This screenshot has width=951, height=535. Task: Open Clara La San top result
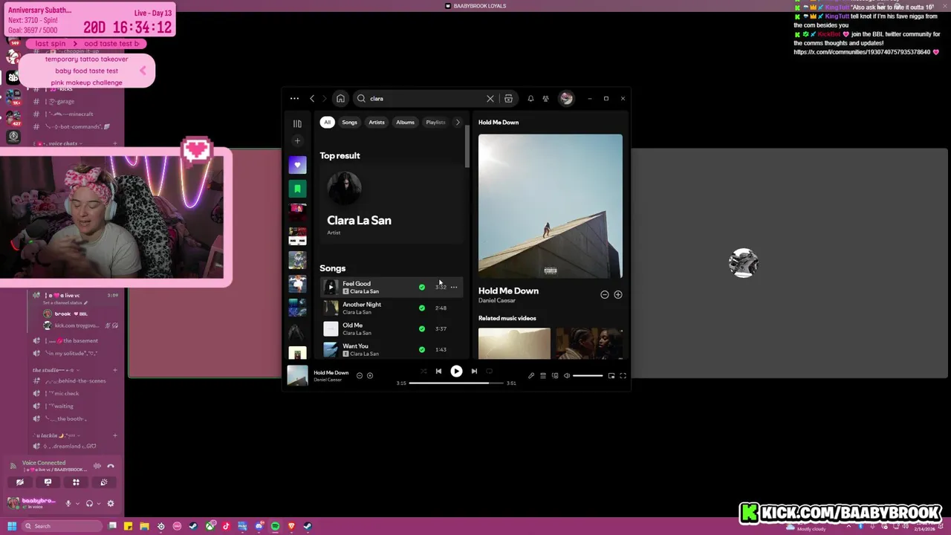[x=392, y=204]
